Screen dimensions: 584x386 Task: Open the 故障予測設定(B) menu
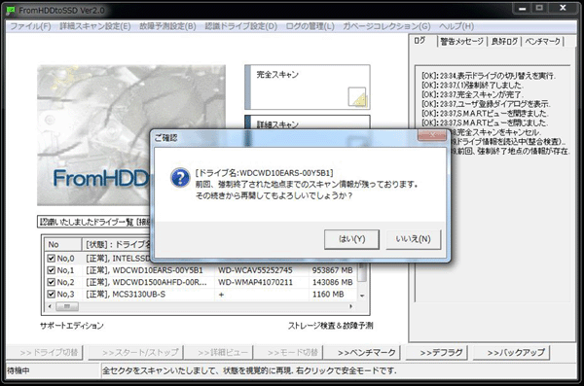(167, 26)
